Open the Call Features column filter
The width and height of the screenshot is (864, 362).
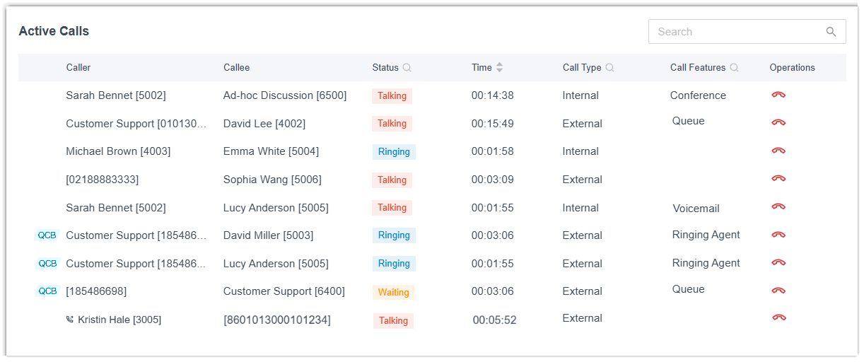[x=734, y=68]
